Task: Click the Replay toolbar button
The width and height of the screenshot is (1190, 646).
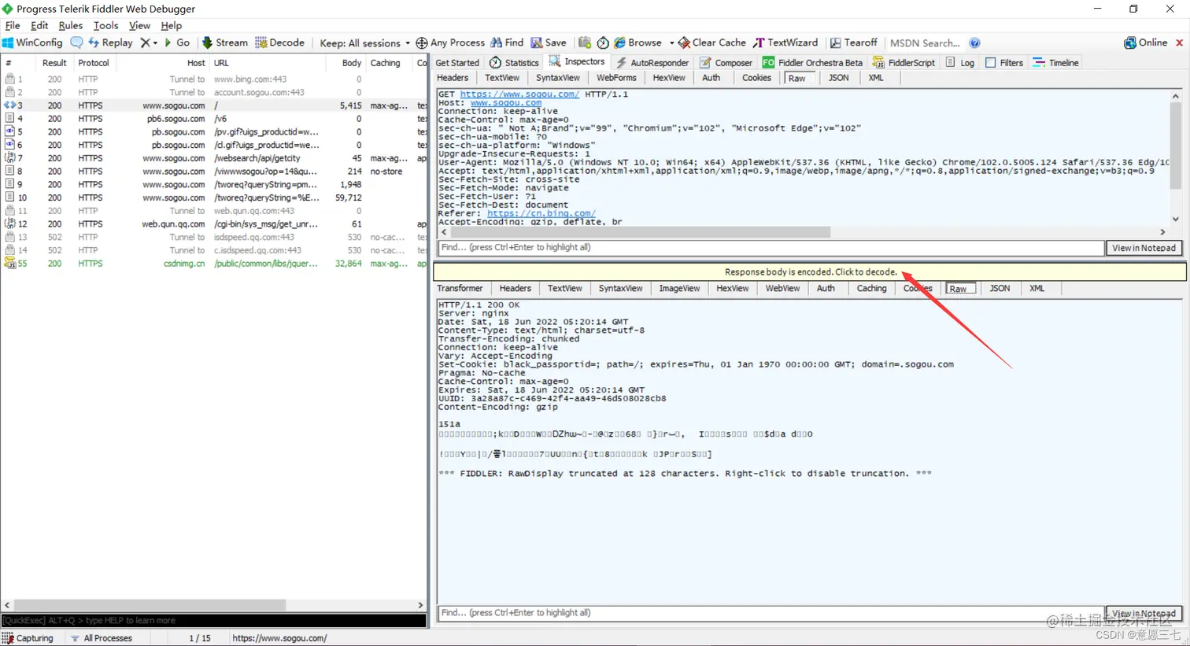Action: click(x=110, y=42)
